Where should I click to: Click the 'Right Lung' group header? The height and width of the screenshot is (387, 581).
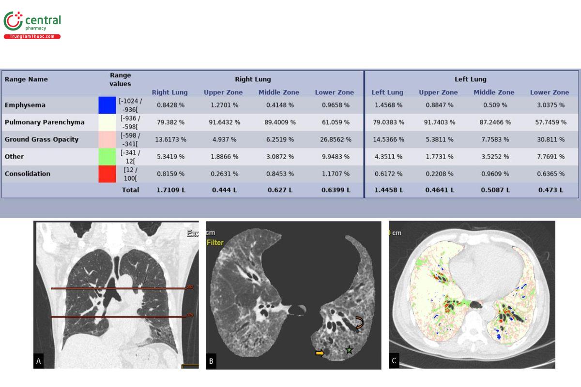click(x=252, y=79)
